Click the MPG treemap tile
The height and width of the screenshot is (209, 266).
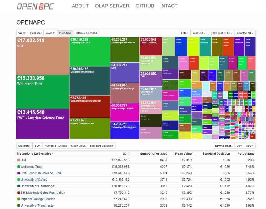[125, 73]
